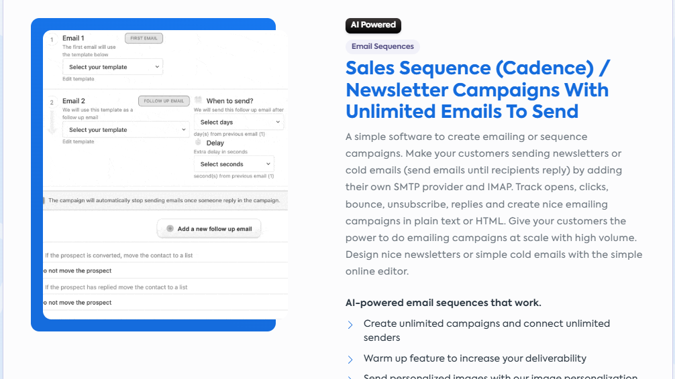Expand the Select seconds dropdown

(234, 164)
